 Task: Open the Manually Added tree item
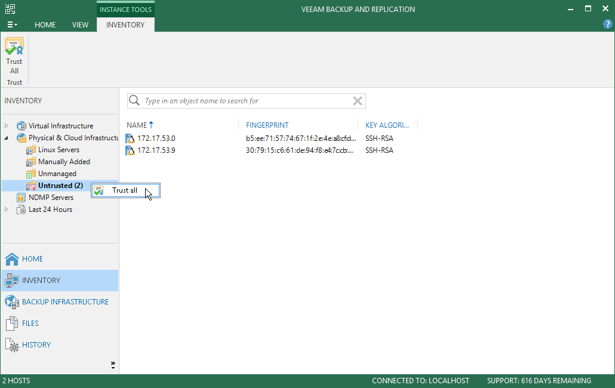64,162
